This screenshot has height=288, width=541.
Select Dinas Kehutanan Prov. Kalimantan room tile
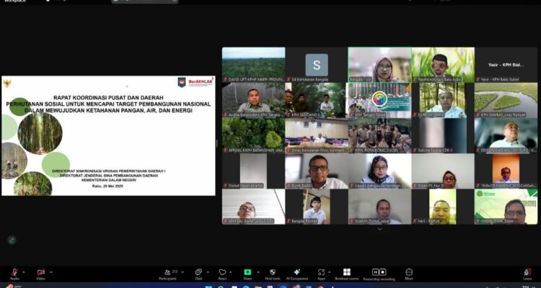[317, 136]
